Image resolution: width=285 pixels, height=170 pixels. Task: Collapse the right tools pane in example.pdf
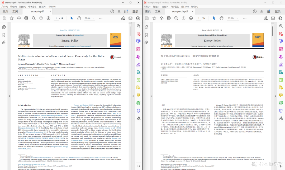(x=133, y=96)
